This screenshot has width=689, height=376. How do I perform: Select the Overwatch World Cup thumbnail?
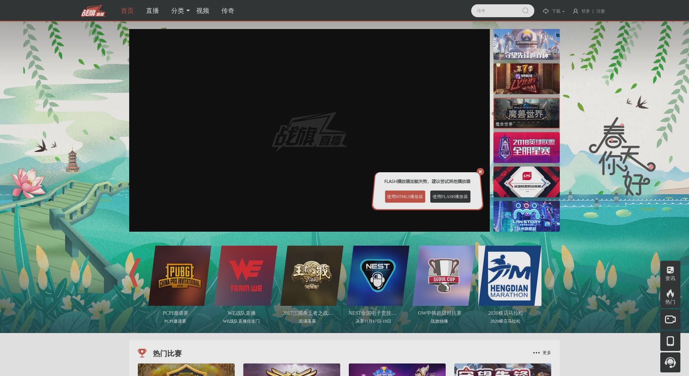pos(526,44)
